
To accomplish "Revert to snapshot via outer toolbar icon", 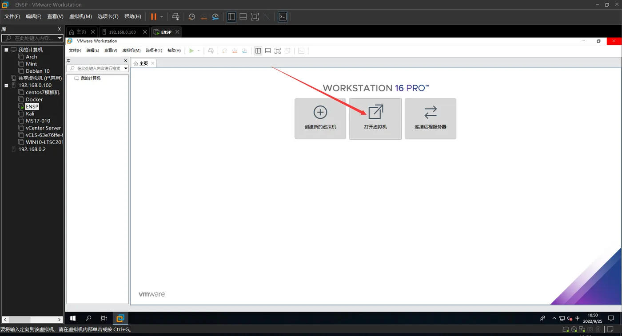I will coord(203,17).
